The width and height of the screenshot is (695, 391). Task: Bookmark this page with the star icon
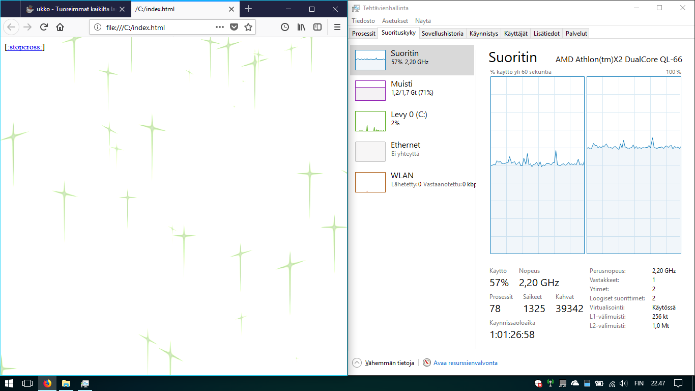248,27
